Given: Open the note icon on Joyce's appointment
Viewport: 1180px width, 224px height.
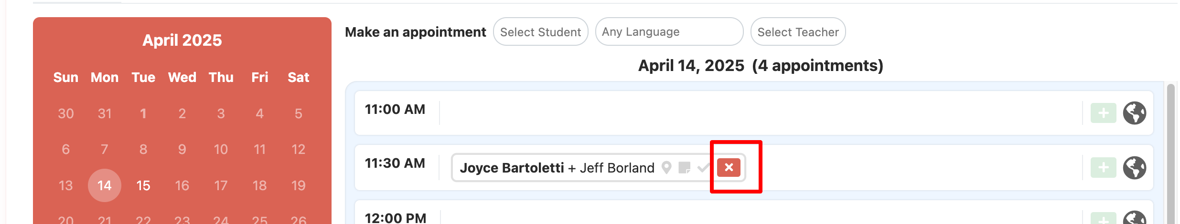Looking at the screenshot, I should pos(685,167).
